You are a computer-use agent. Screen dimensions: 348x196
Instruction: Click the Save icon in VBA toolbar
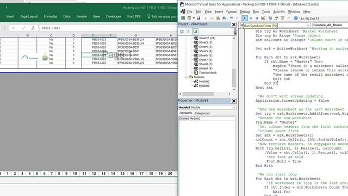click(198, 18)
